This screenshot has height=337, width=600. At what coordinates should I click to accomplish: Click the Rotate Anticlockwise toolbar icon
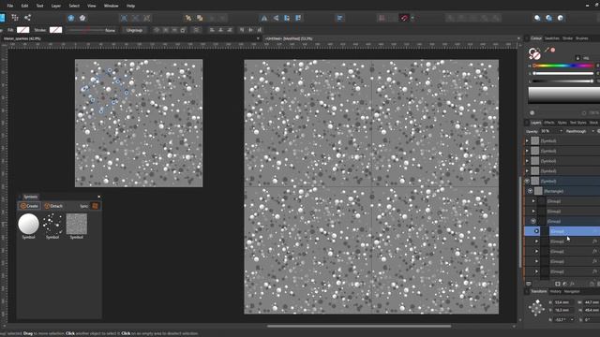(x=287, y=18)
